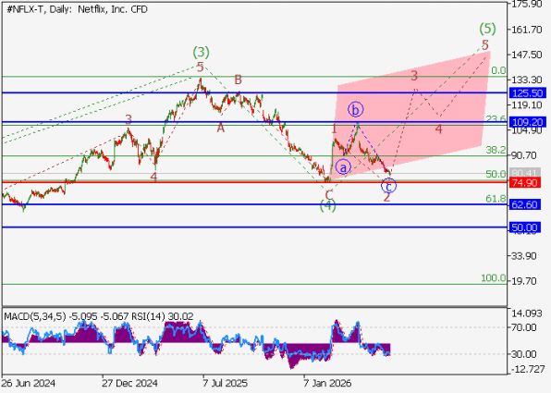Viewport: 551px width, 393px height.
Task: Click the Fibonacci 0.0 level label
Action: tap(498, 70)
